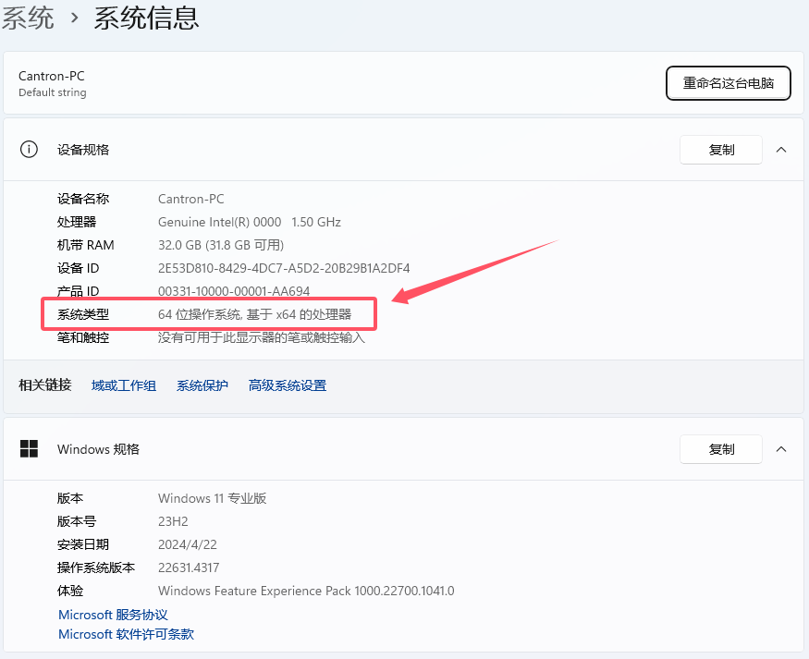
Task: Open the 域或工作组 link
Action: pos(124,385)
